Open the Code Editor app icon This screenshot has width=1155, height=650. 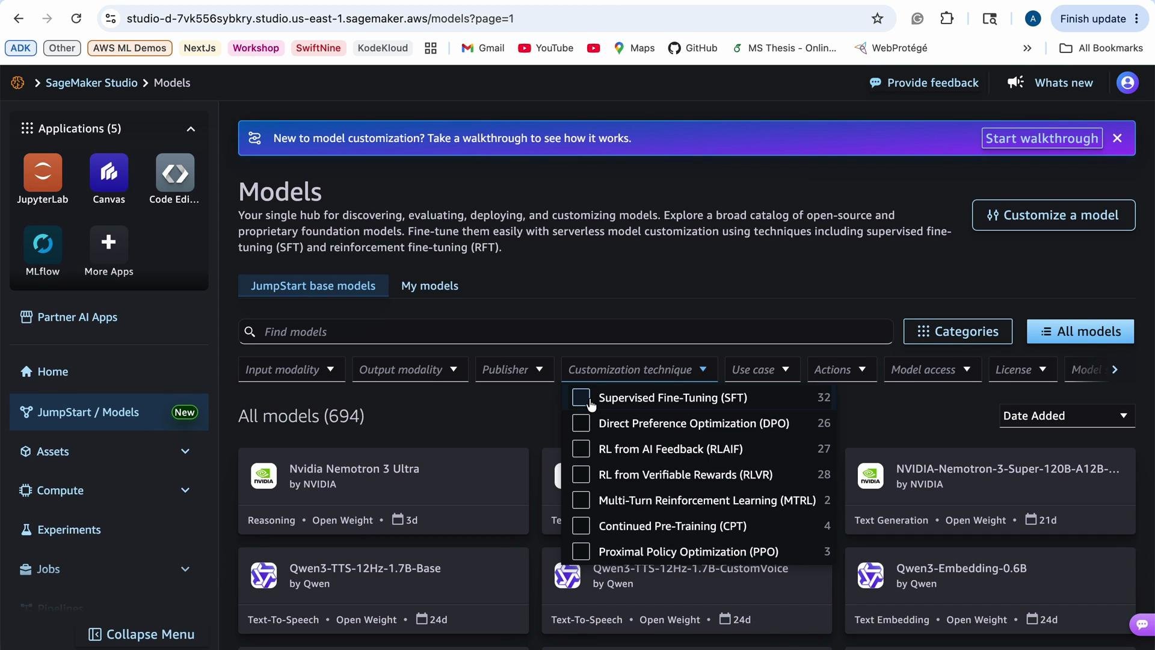click(175, 173)
